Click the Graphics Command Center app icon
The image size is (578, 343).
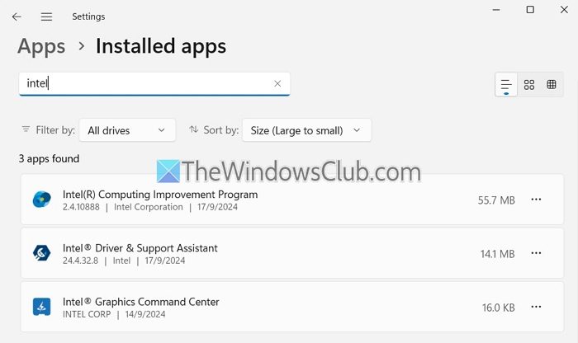(41, 307)
